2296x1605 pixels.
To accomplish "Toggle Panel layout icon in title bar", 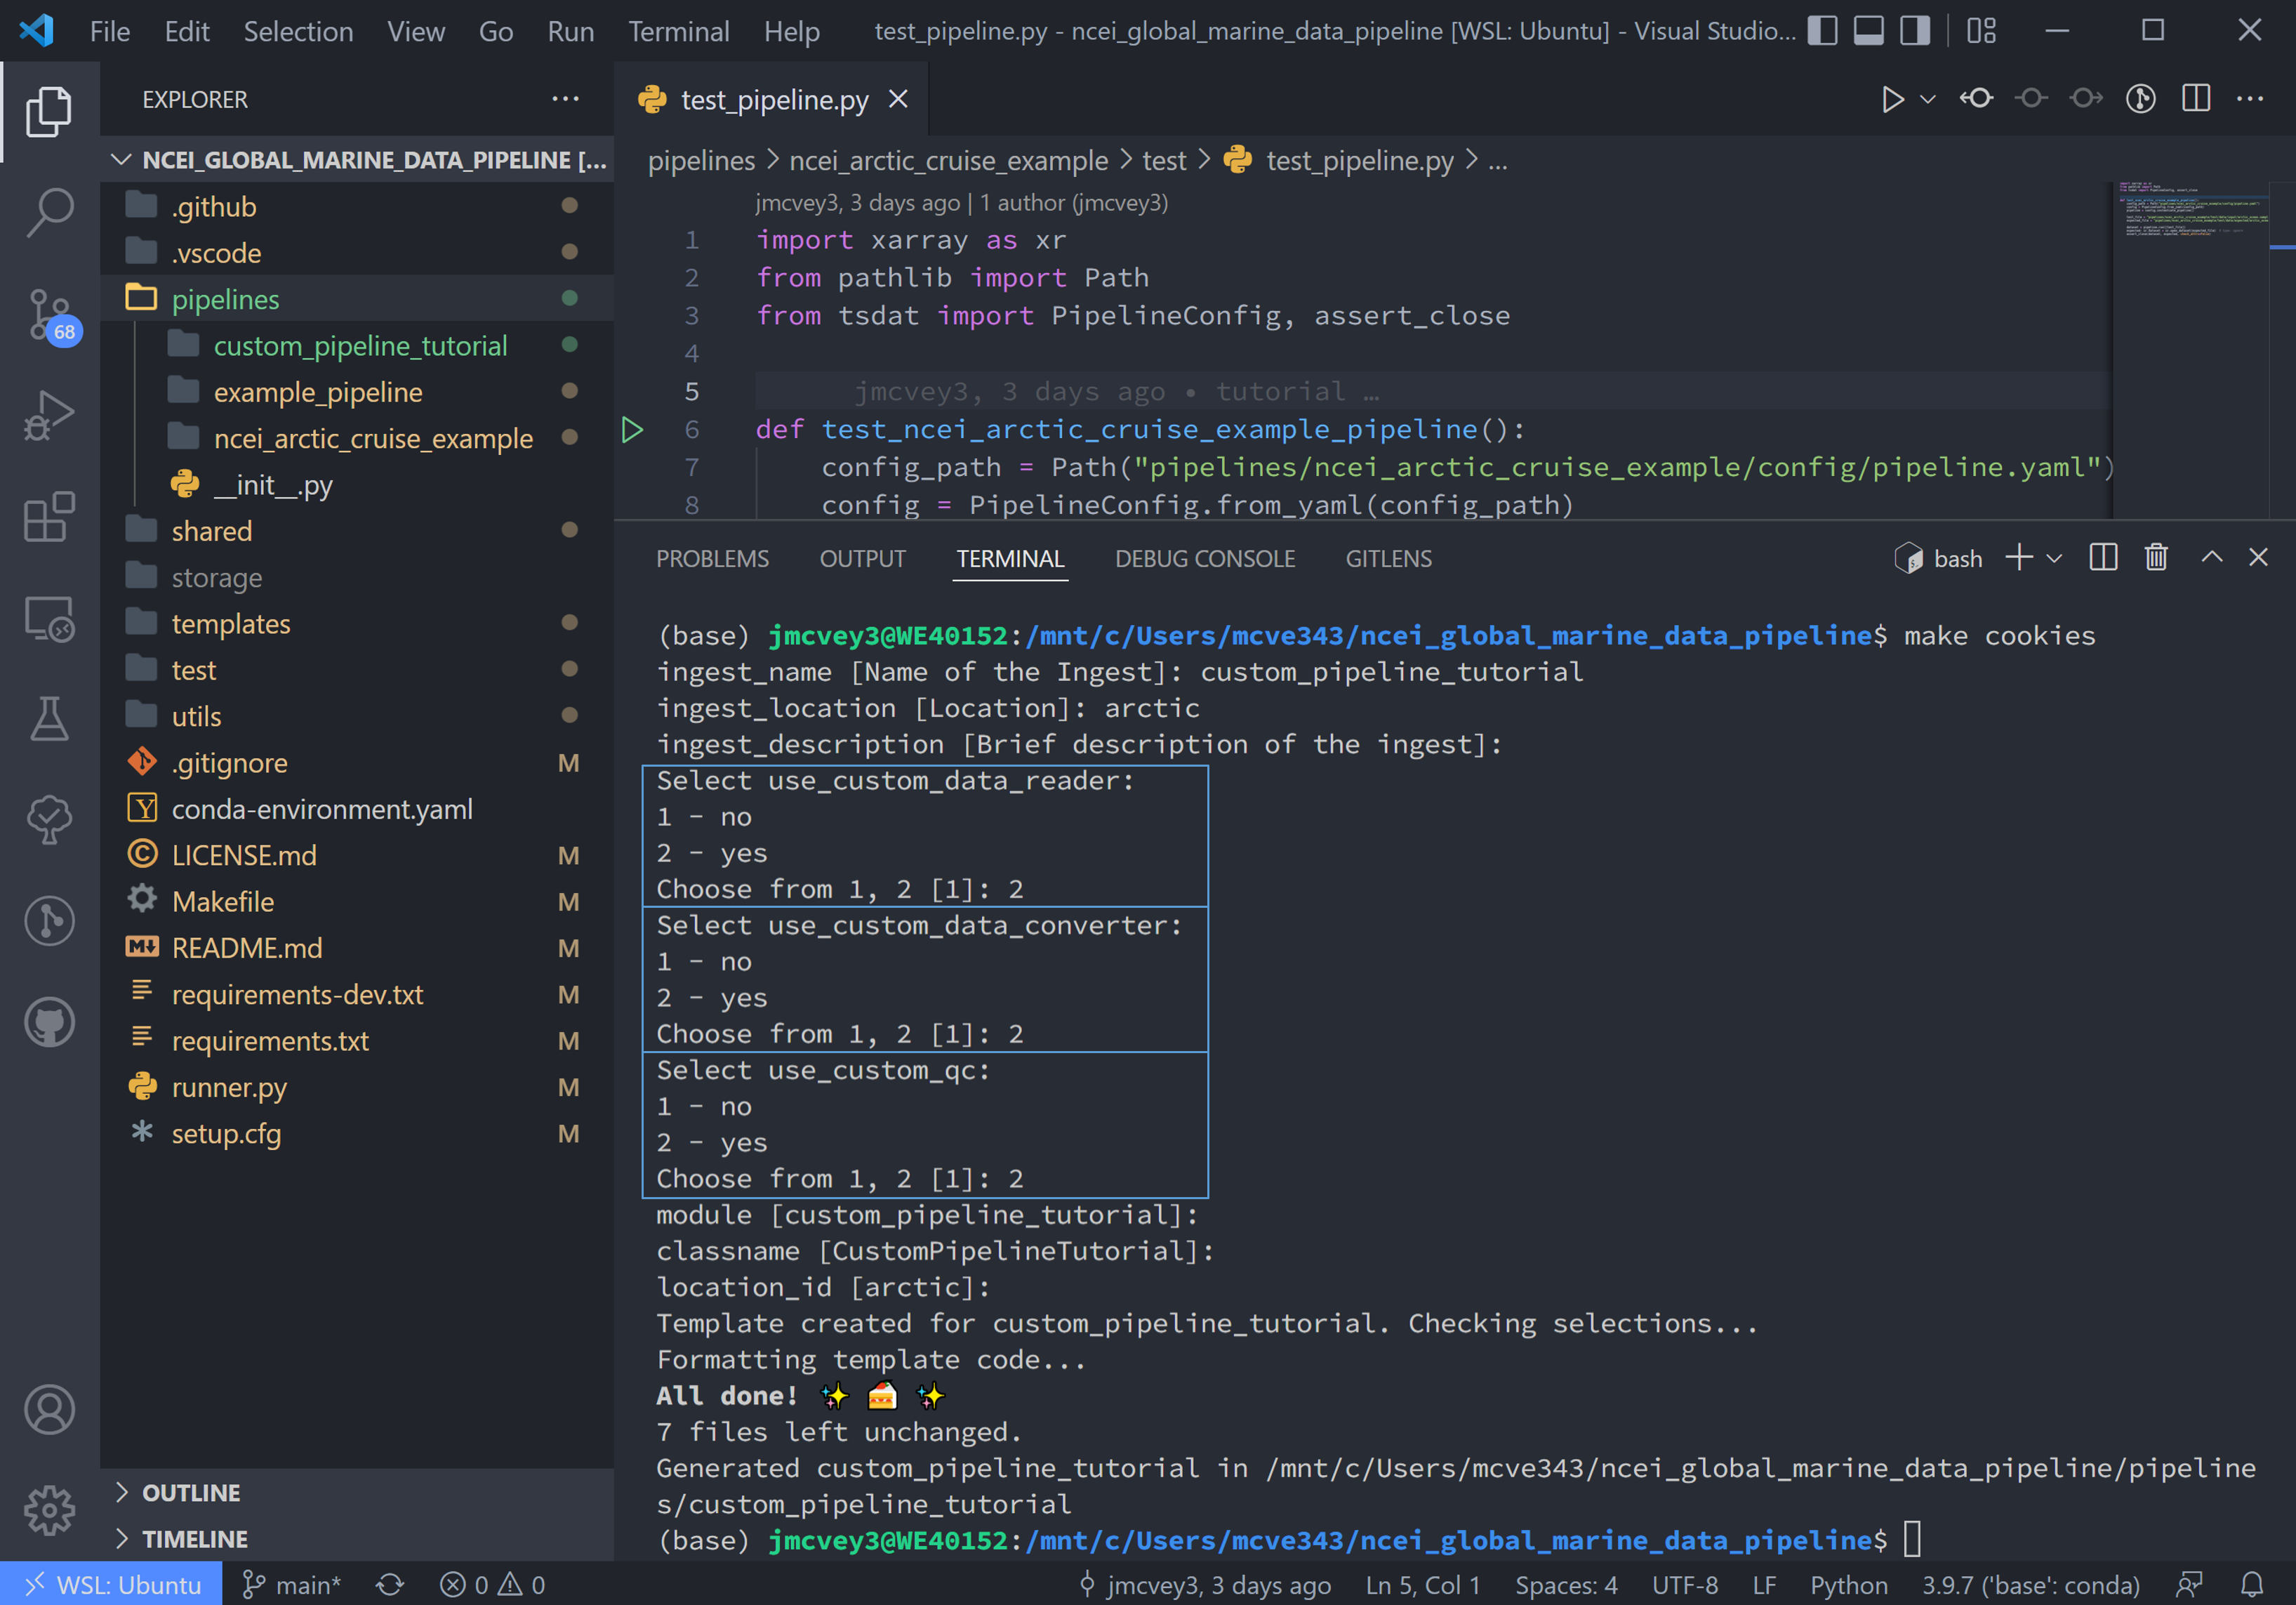I will click(x=1868, y=31).
